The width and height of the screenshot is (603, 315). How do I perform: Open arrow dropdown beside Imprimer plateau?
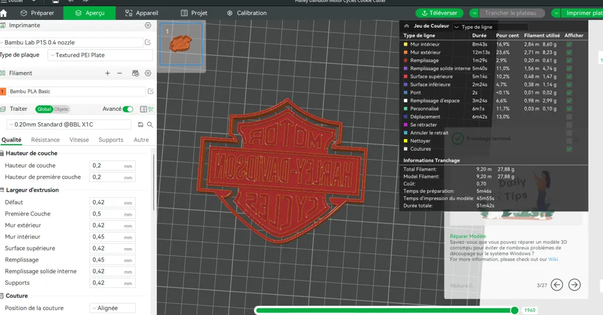[556, 13]
